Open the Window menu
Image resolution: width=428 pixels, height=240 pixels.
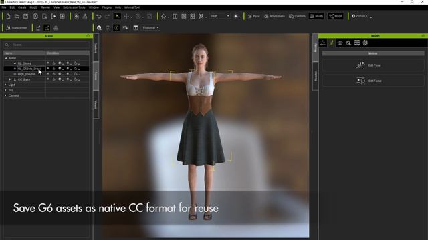coord(94,7)
